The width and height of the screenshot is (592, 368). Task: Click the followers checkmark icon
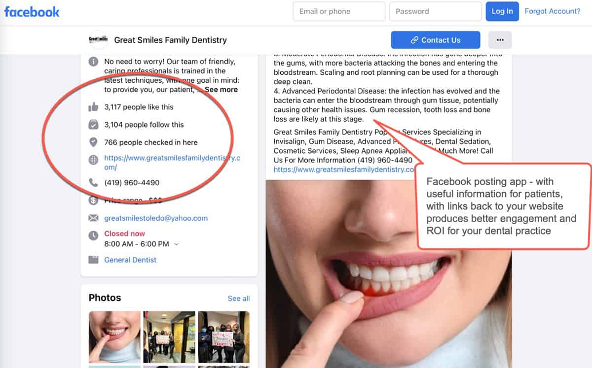tap(93, 125)
